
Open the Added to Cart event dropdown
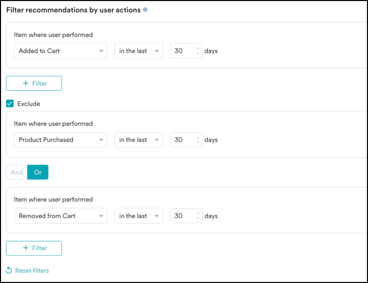[x=61, y=51]
